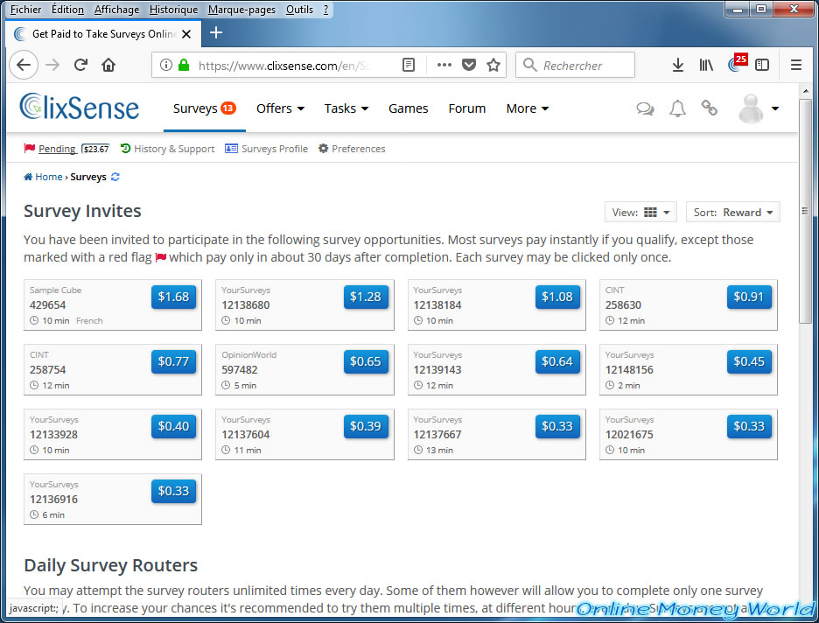Reload the current page

click(80, 65)
